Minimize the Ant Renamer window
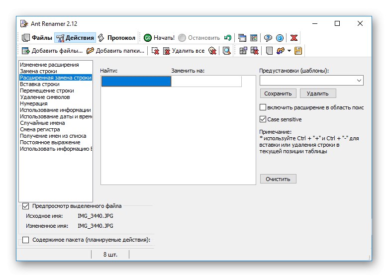 pos(315,23)
